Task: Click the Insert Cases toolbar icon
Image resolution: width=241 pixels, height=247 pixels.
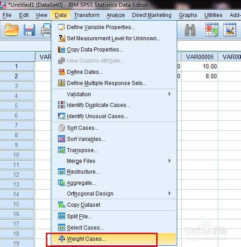Action: click(x=212, y=30)
